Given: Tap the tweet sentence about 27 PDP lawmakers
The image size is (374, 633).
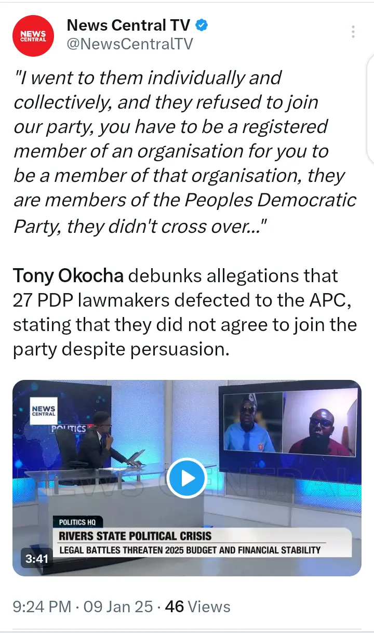Looking at the screenshot, I should (185, 312).
